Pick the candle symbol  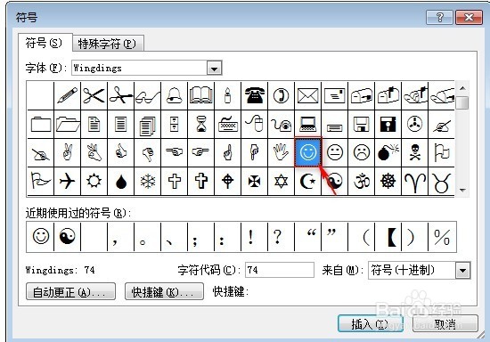pos(228,95)
